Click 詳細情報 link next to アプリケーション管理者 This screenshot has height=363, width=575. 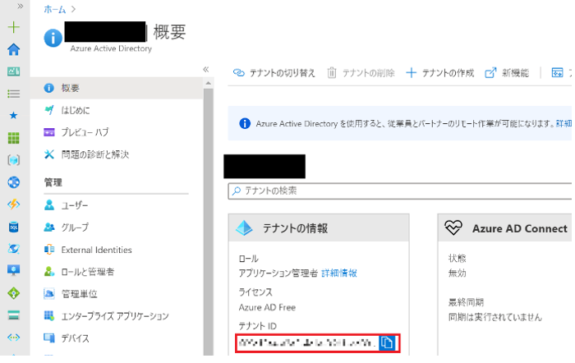pyautogui.click(x=338, y=273)
